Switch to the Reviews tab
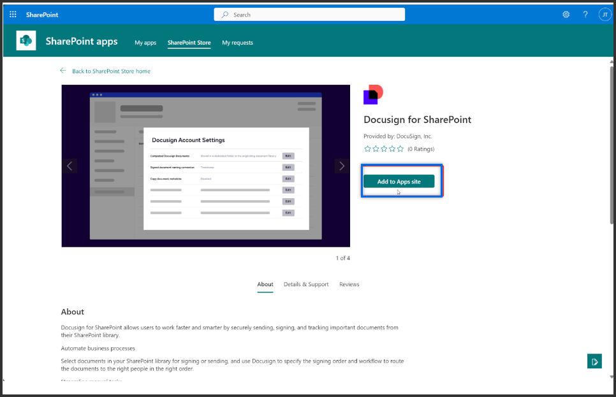 pyautogui.click(x=349, y=284)
